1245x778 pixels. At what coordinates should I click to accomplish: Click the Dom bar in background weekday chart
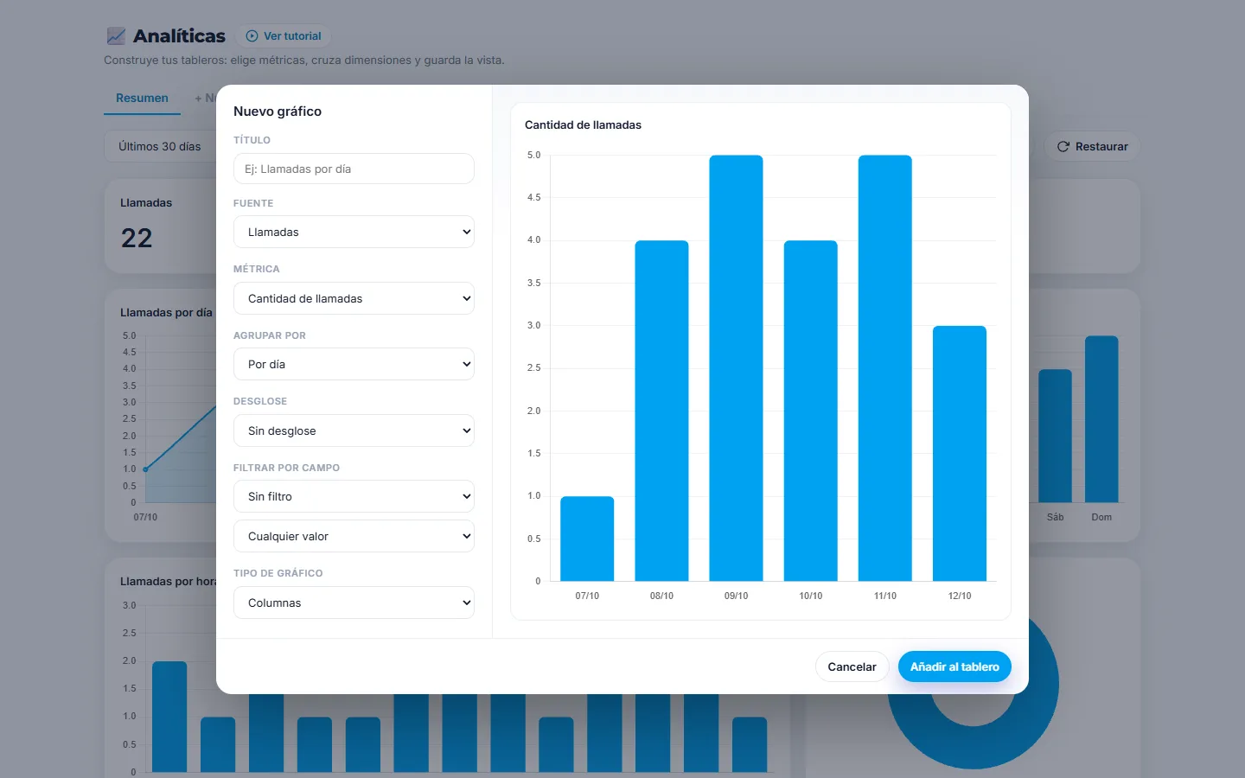point(1101,419)
